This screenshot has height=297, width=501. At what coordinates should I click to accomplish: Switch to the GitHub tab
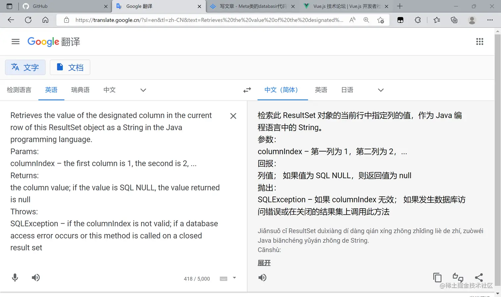65,6
